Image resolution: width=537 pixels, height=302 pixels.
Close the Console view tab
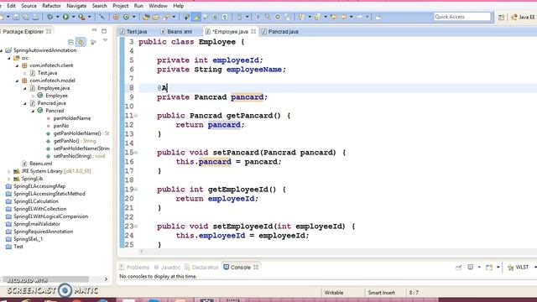(x=256, y=267)
